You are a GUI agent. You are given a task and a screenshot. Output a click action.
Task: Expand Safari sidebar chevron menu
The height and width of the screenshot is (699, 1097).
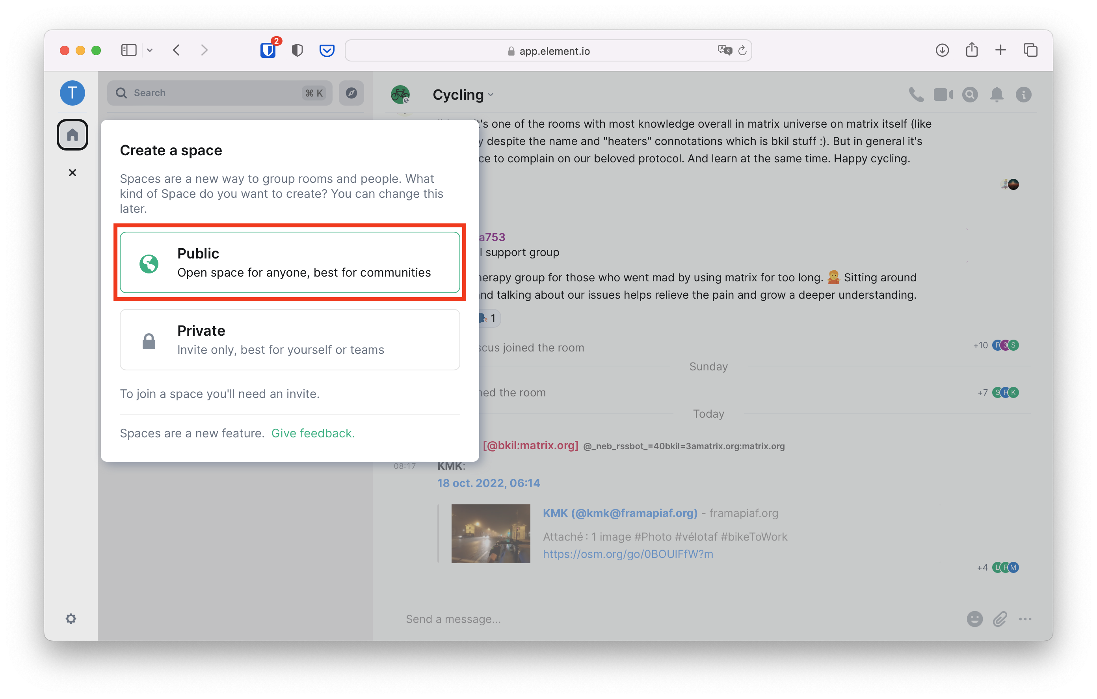pyautogui.click(x=149, y=50)
